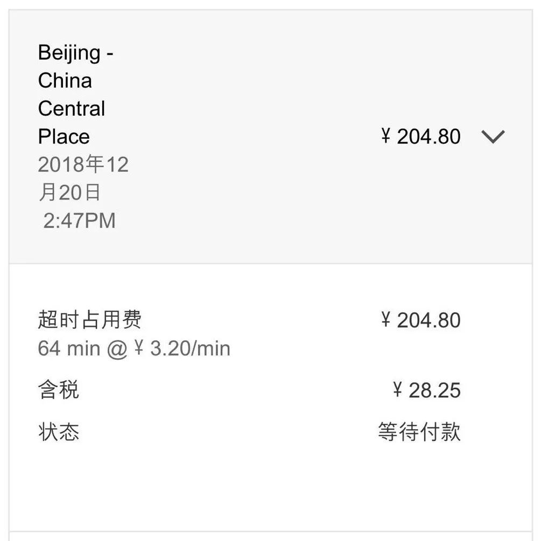
Task: Click the 等待付款 pending payment status
Action: click(419, 432)
